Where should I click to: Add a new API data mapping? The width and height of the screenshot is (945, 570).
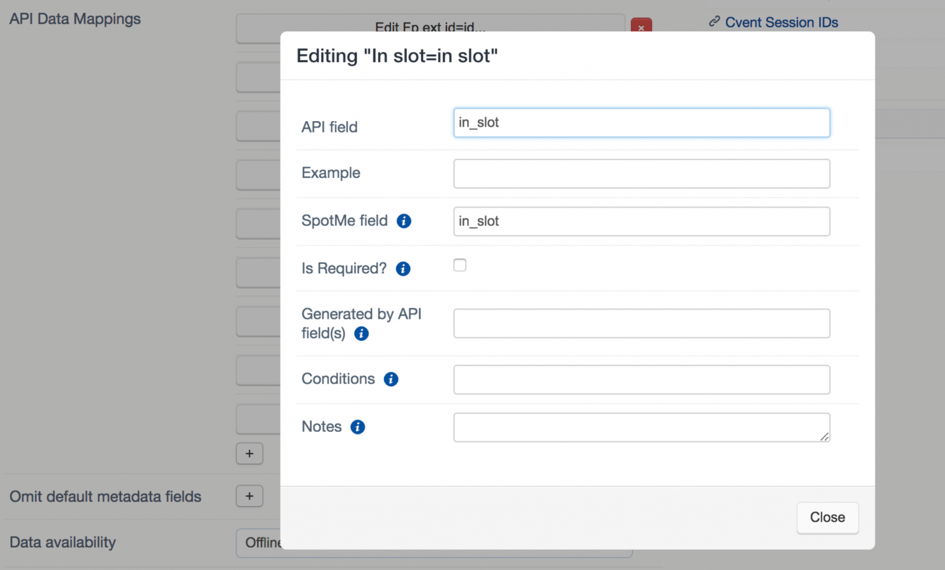click(250, 454)
